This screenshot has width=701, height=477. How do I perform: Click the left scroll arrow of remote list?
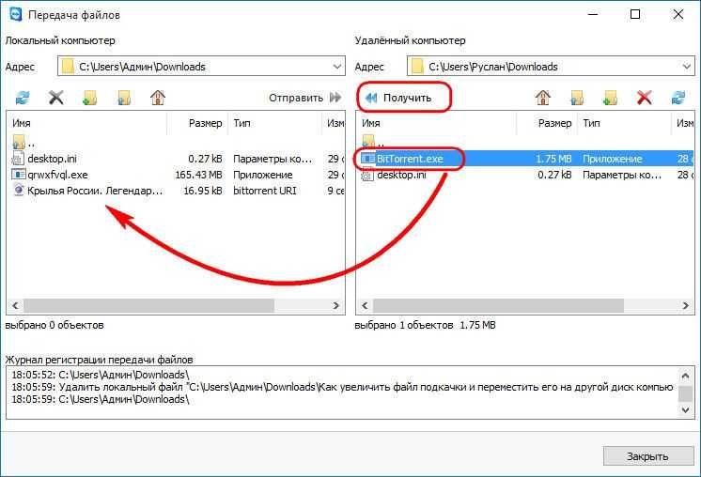[365, 306]
